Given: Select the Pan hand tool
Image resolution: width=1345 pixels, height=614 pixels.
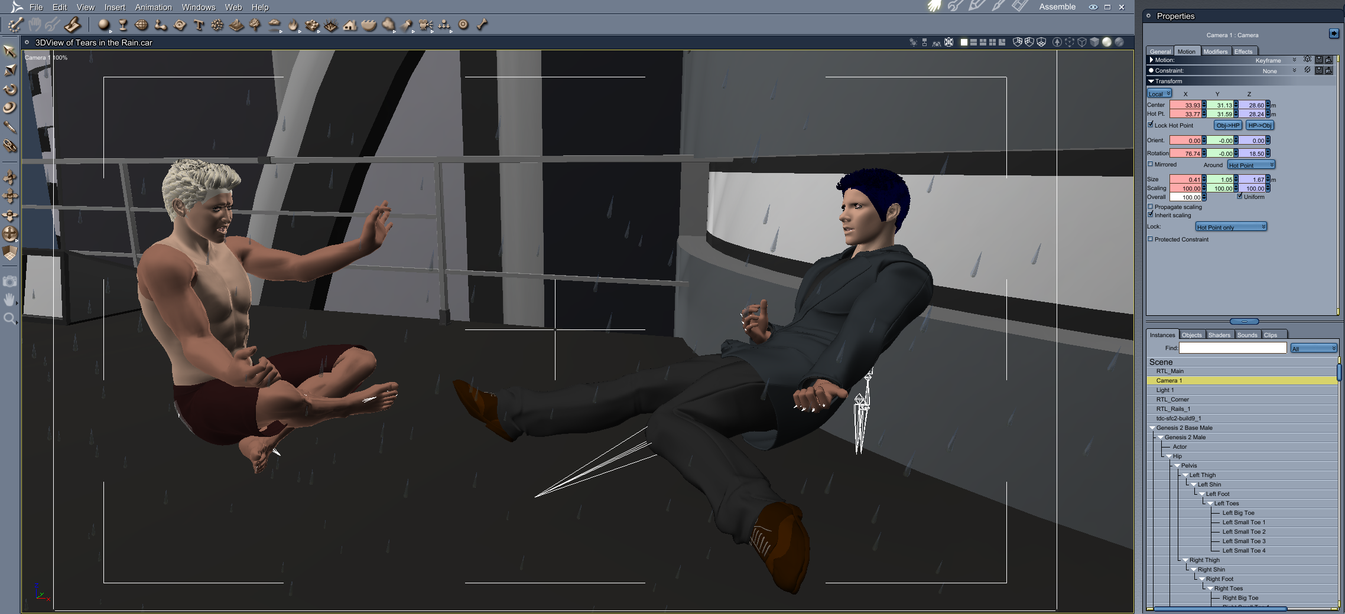Looking at the screenshot, I should [10, 300].
